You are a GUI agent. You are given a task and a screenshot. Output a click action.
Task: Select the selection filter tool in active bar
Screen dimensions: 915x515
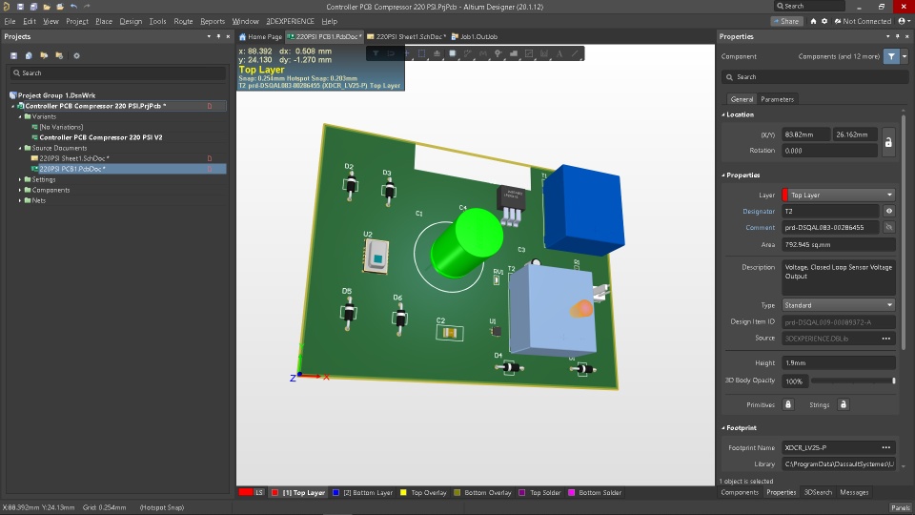[376, 53]
